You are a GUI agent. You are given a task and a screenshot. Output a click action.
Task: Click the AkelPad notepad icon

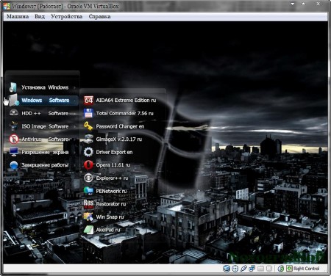tap(88, 230)
